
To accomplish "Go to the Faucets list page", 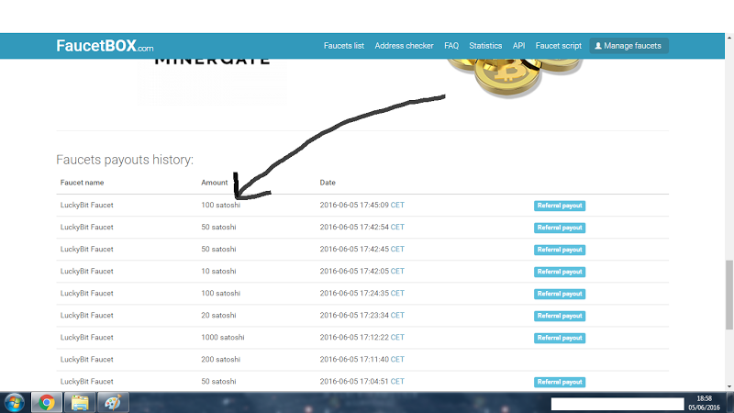I will [344, 46].
